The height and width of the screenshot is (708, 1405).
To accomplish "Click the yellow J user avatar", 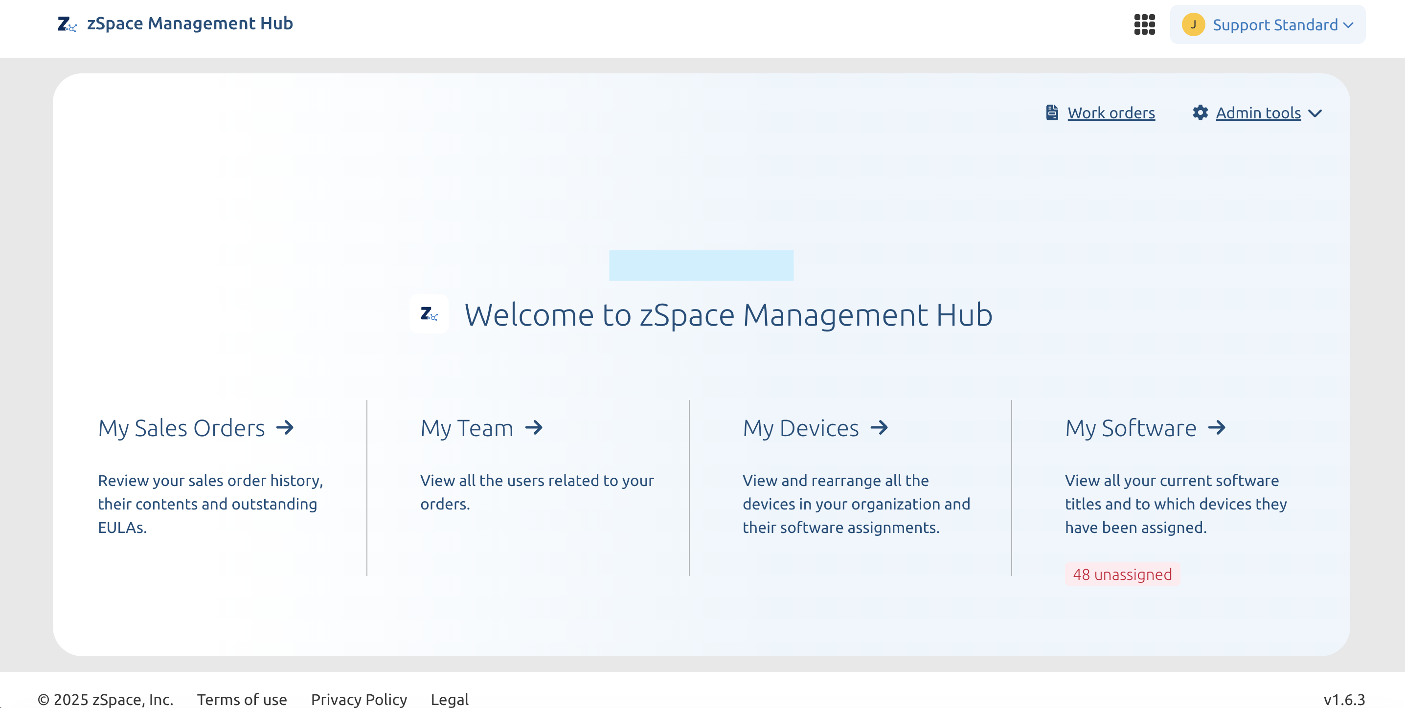I will (x=1193, y=24).
